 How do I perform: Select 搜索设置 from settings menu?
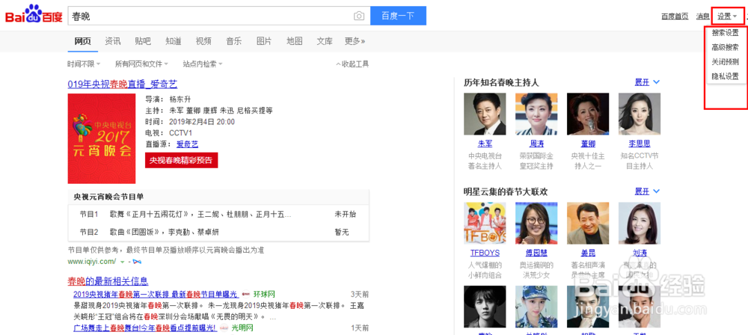(725, 33)
